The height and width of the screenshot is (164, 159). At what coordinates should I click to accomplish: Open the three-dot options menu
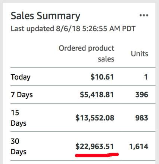144,15
